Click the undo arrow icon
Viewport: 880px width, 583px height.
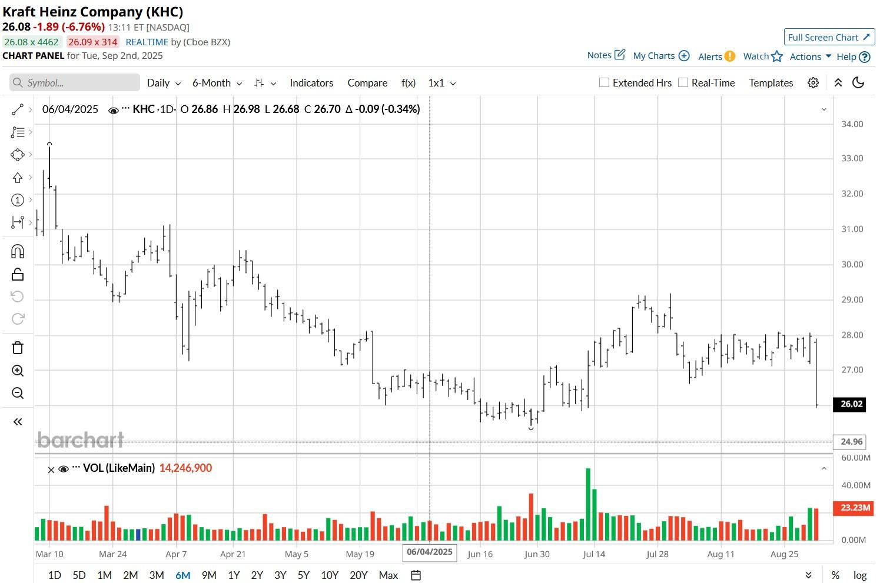click(x=18, y=297)
